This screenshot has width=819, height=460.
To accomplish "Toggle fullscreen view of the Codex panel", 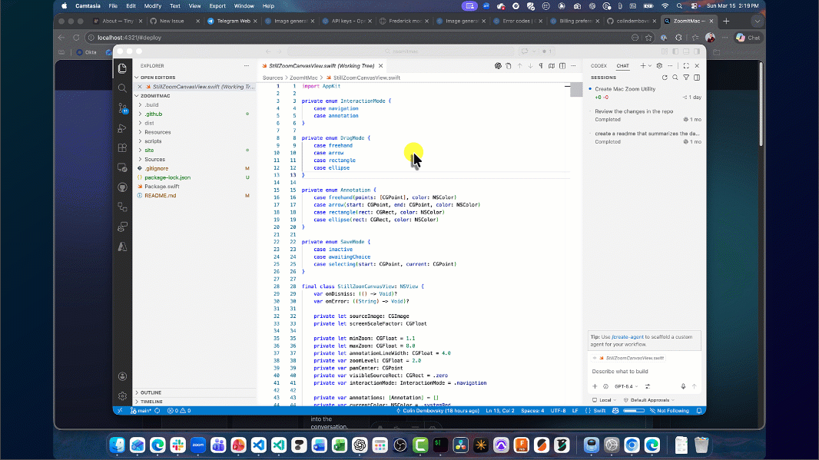I will click(686, 66).
